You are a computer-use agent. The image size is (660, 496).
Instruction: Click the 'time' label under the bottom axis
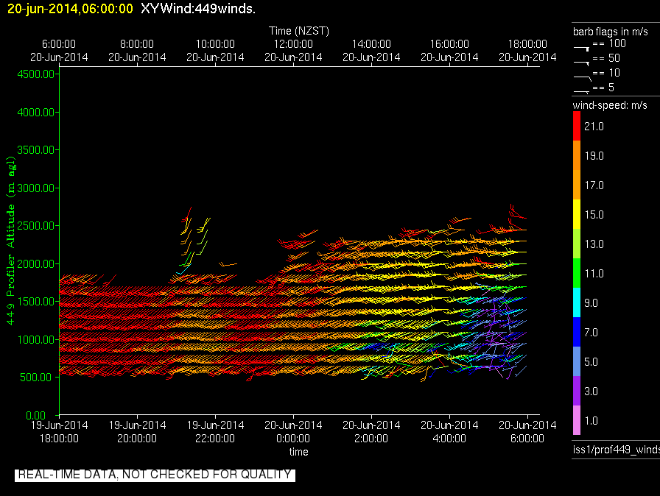tap(299, 452)
